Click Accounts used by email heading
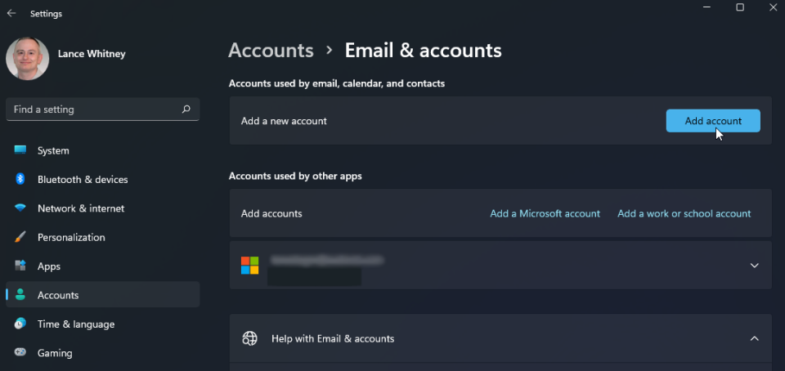 pos(336,83)
